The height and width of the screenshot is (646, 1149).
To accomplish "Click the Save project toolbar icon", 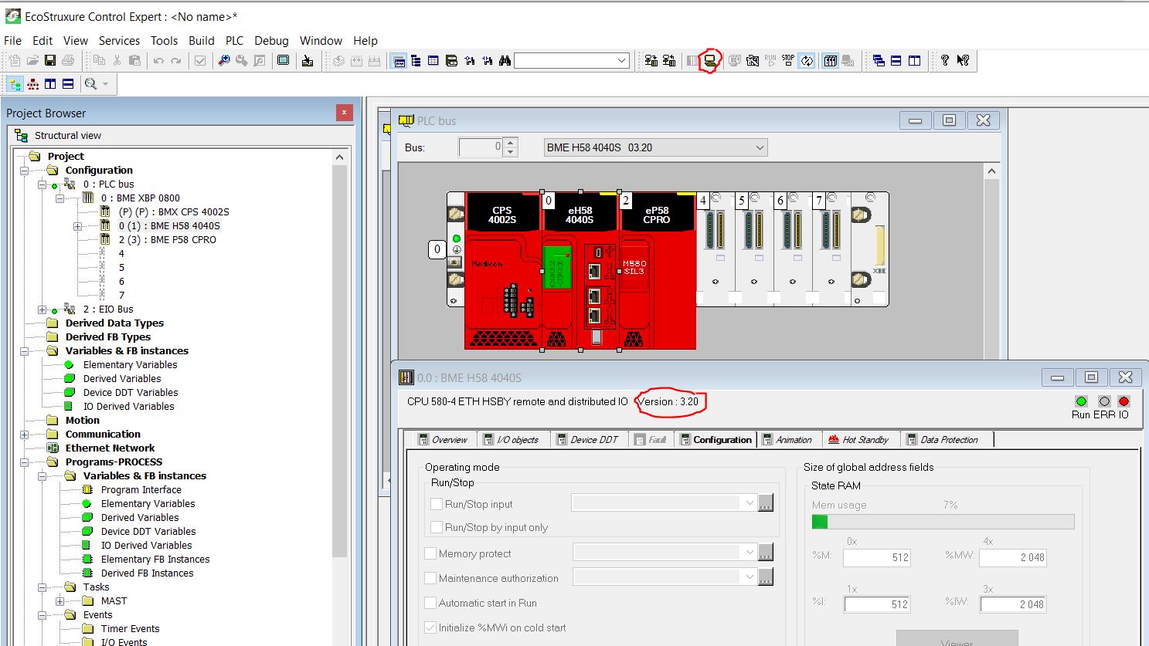I will (50, 60).
